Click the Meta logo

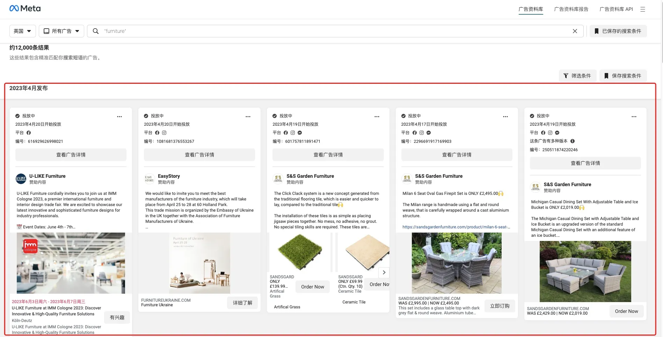25,8
